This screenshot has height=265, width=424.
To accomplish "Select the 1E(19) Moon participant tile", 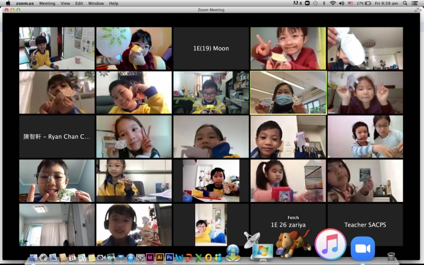I will [211, 49].
